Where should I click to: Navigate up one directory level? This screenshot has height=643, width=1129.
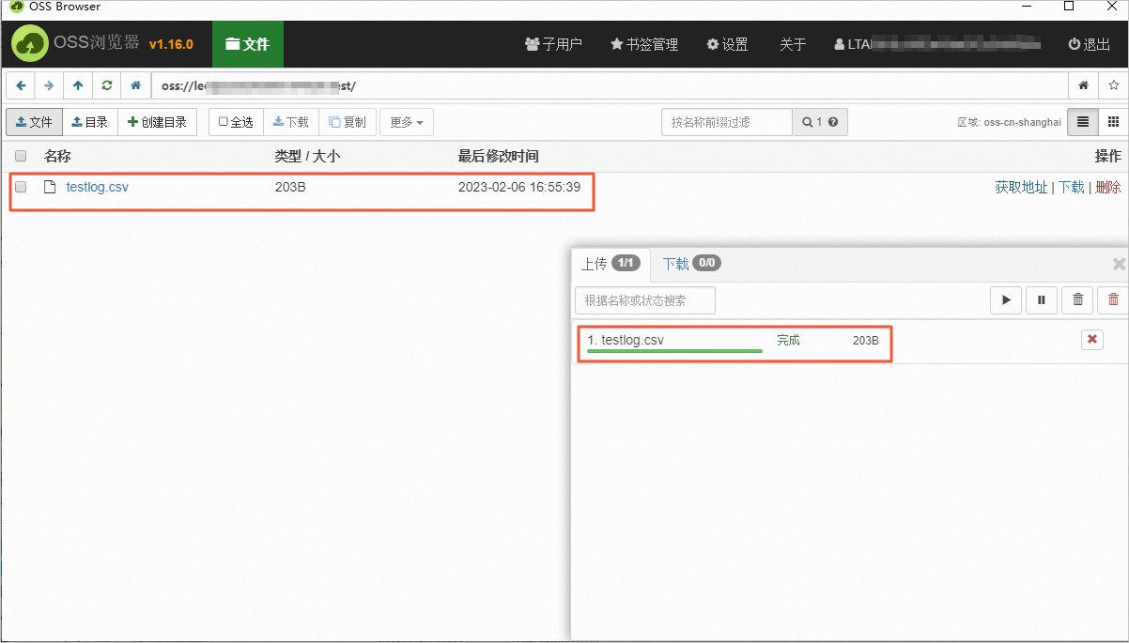point(78,85)
